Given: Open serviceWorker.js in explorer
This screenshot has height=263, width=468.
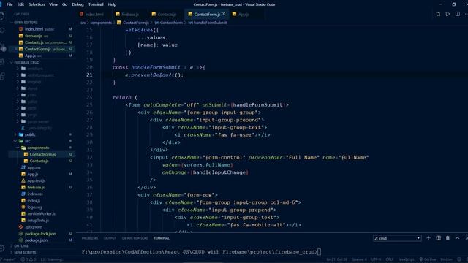Looking at the screenshot, I should 42,214.
